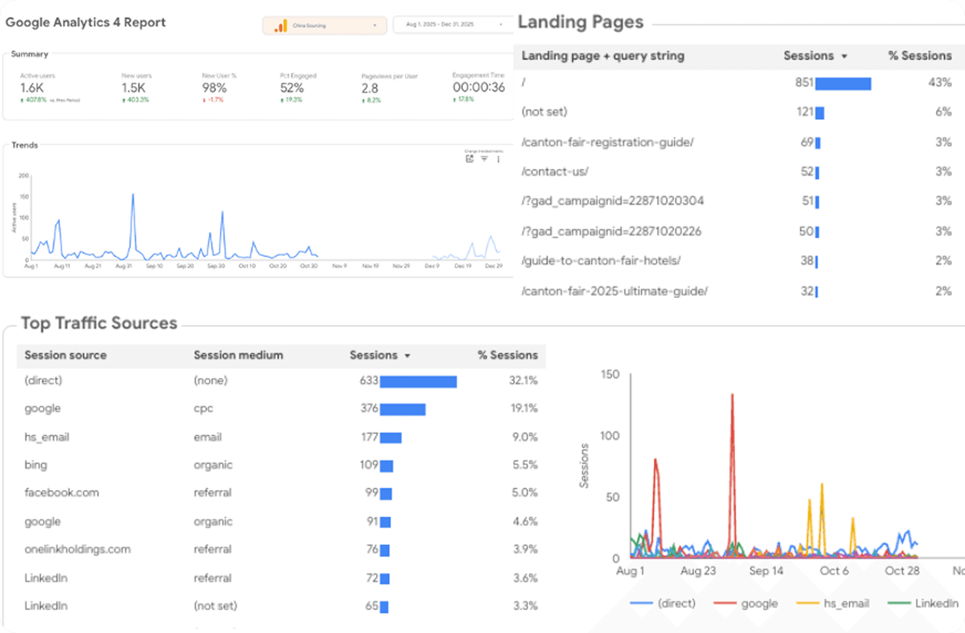This screenshot has height=633, width=965.
Task: Click the Landing Pages Sessions sort arrow
Action: 844,56
